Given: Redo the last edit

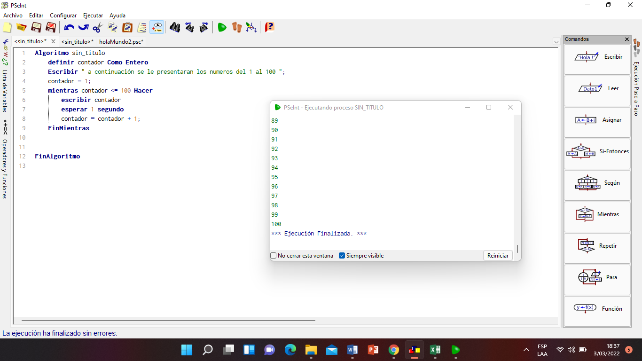Looking at the screenshot, I should (83, 27).
